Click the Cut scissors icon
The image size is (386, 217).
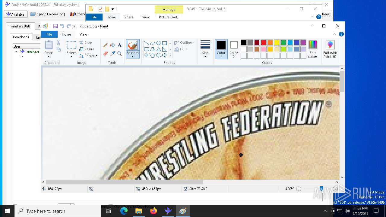click(x=59, y=42)
